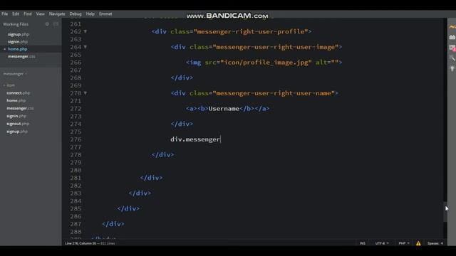Click the Spaces indentation setting

click(x=435, y=243)
